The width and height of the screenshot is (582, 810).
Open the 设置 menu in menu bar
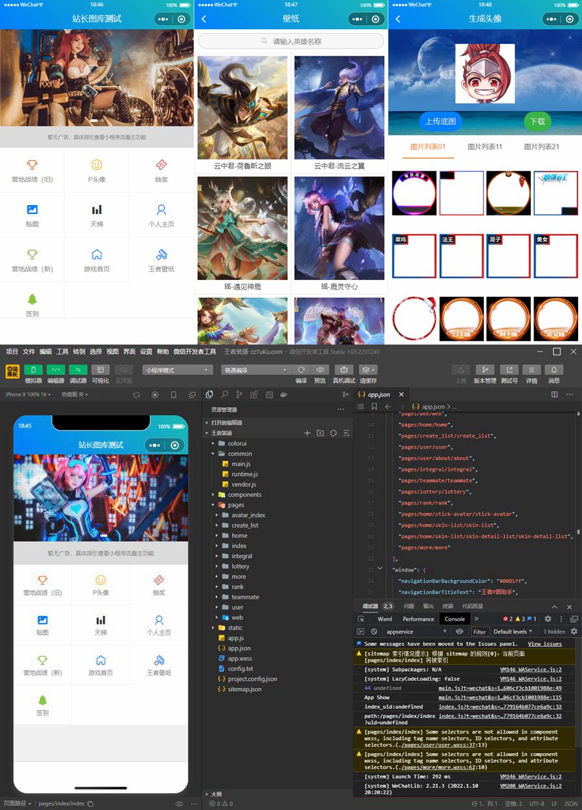coord(146,352)
